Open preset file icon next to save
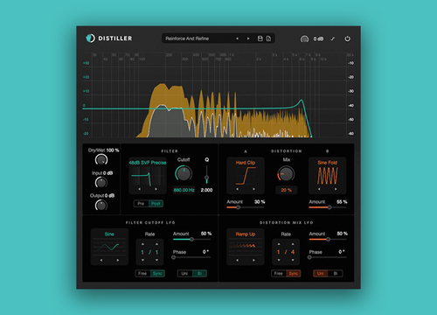Image resolution: width=437 pixels, height=315 pixels. 268,38
